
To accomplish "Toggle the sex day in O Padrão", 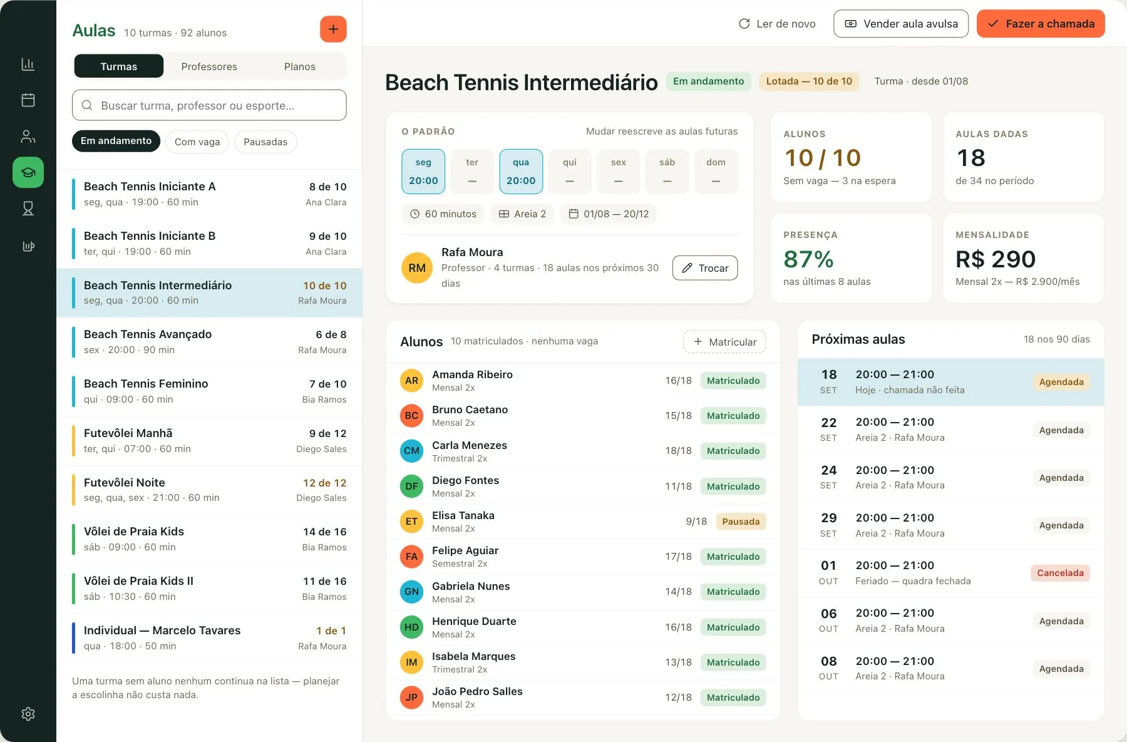I will 619,172.
